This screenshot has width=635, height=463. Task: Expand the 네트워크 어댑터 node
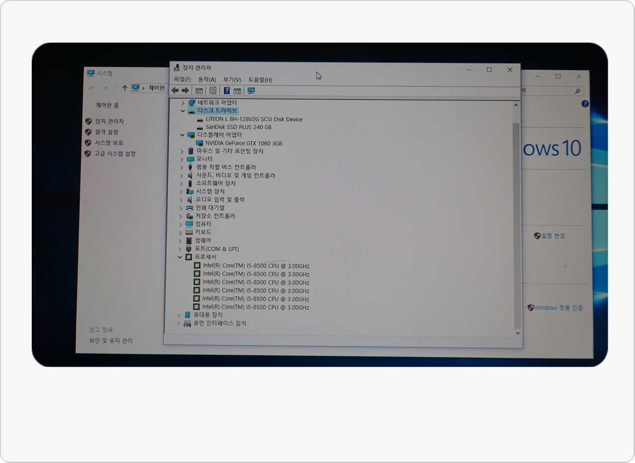point(183,103)
